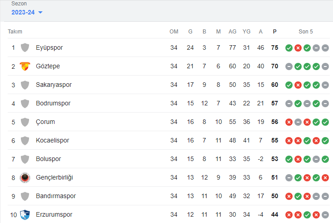Click Gençlerbirliği's last red loss icon
Image resolution: width=333 pixels, height=223 pixels.
coord(325,178)
